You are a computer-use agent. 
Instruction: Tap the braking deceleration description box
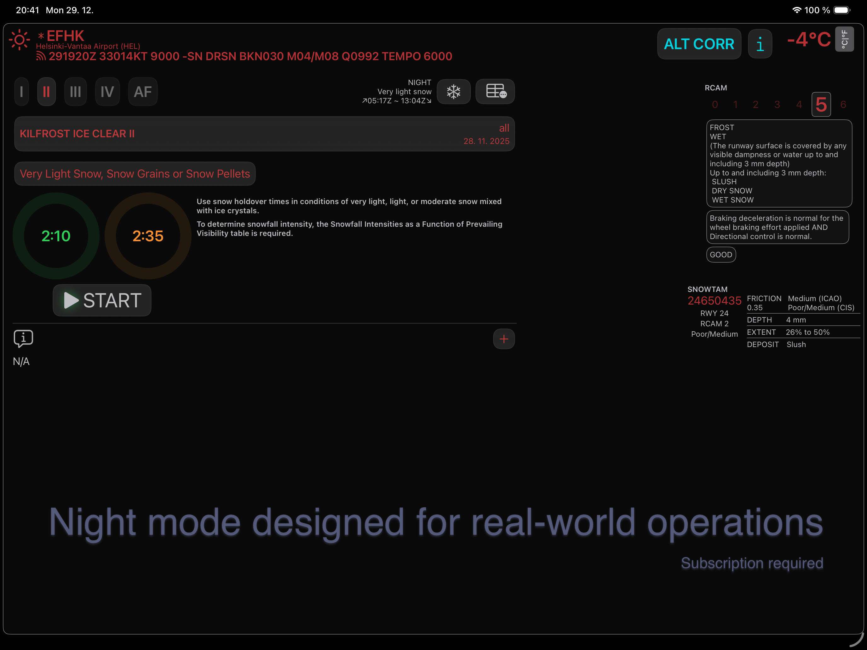click(778, 227)
